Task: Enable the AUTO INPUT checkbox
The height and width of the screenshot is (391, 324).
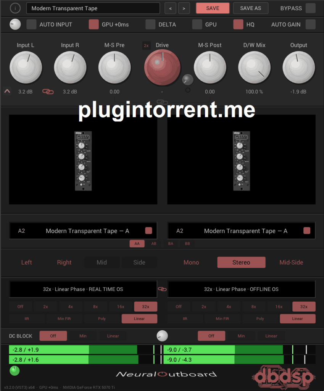Action: point(31,24)
